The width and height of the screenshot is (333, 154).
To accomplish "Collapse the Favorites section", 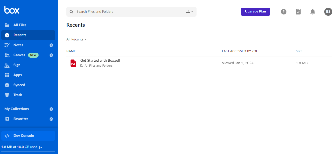I will tap(51, 119).
